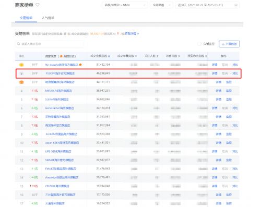The image size is (261, 207).
Task: Click the gold crown icon for rank one
Action: pos(21,65)
